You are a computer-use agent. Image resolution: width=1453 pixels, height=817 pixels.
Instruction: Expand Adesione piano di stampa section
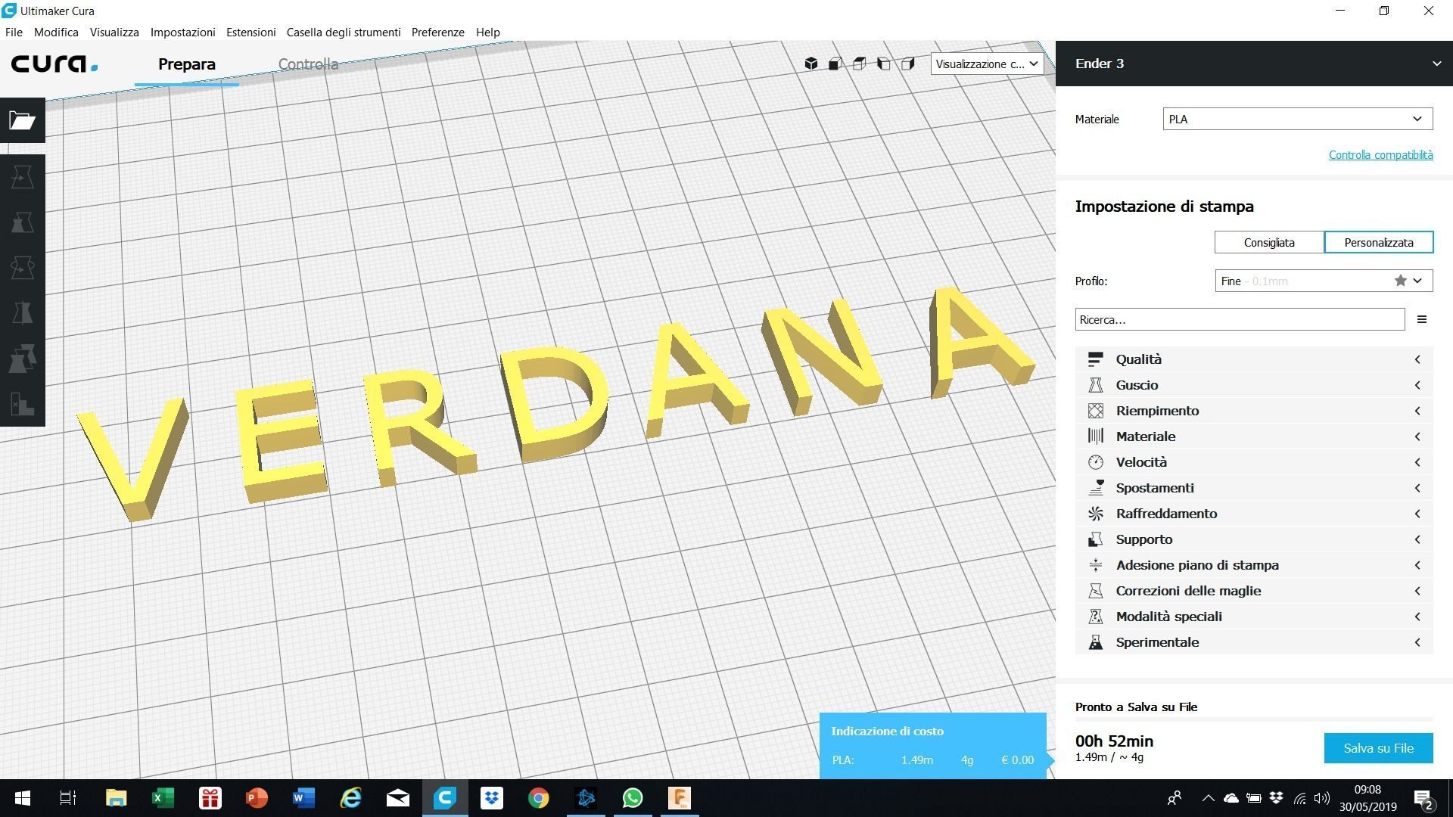click(x=1254, y=565)
